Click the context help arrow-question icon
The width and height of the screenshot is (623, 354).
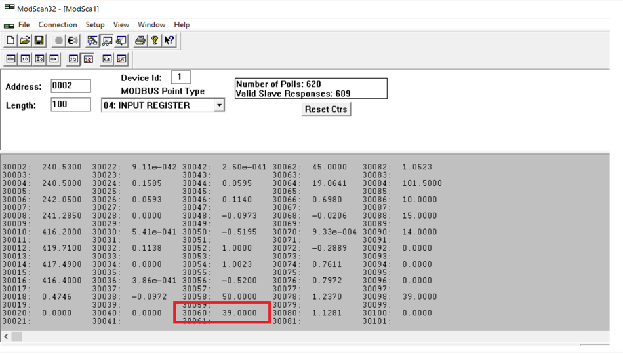pyautogui.click(x=169, y=41)
